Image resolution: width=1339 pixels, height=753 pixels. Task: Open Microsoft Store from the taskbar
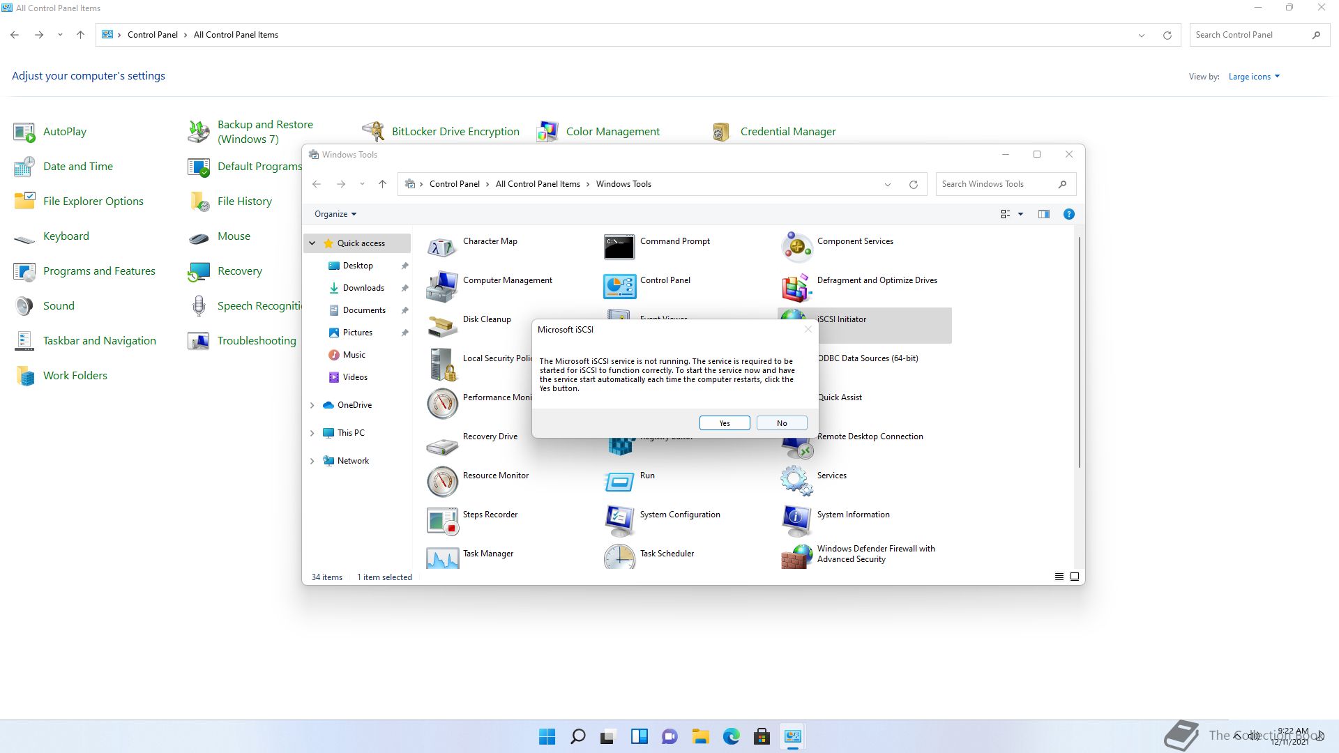tap(762, 736)
